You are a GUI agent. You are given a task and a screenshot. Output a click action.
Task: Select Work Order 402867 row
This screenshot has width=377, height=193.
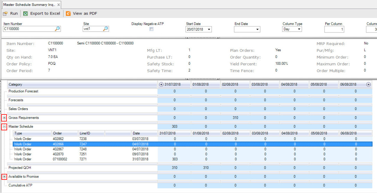tap(193, 149)
